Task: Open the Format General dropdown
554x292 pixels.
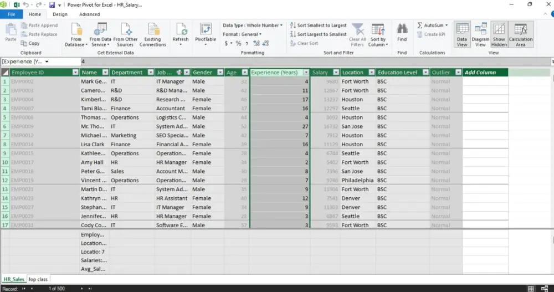Action: [243, 34]
